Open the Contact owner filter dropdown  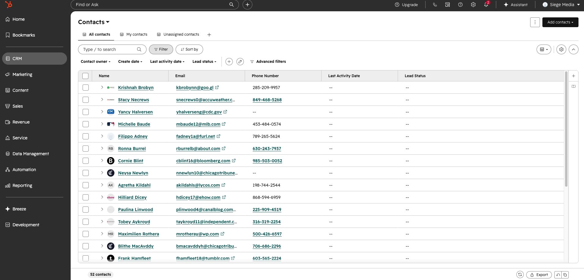click(x=95, y=62)
